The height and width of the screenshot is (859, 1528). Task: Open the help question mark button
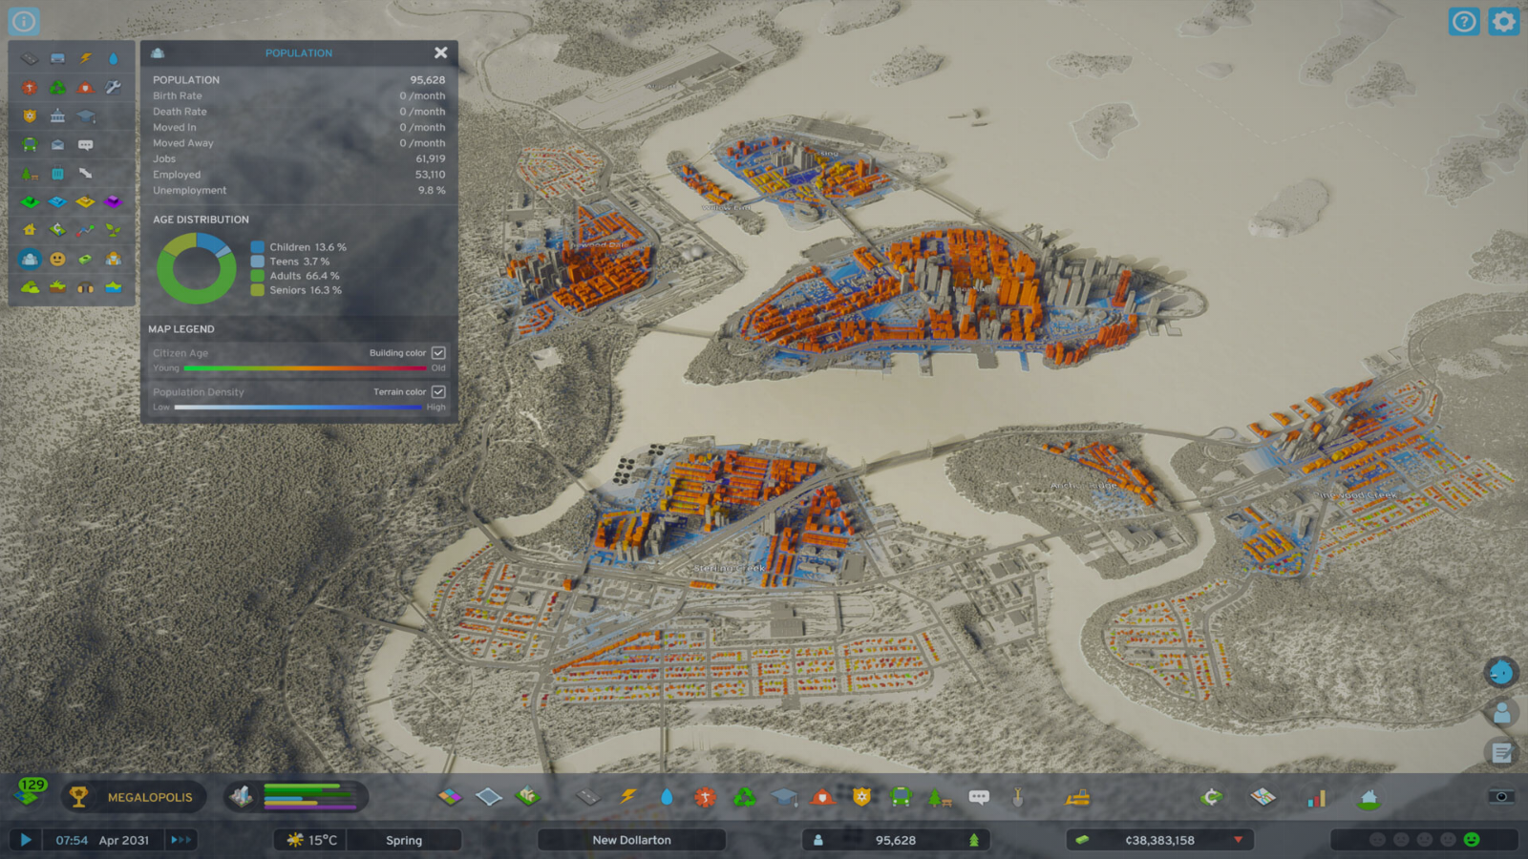tap(1464, 21)
